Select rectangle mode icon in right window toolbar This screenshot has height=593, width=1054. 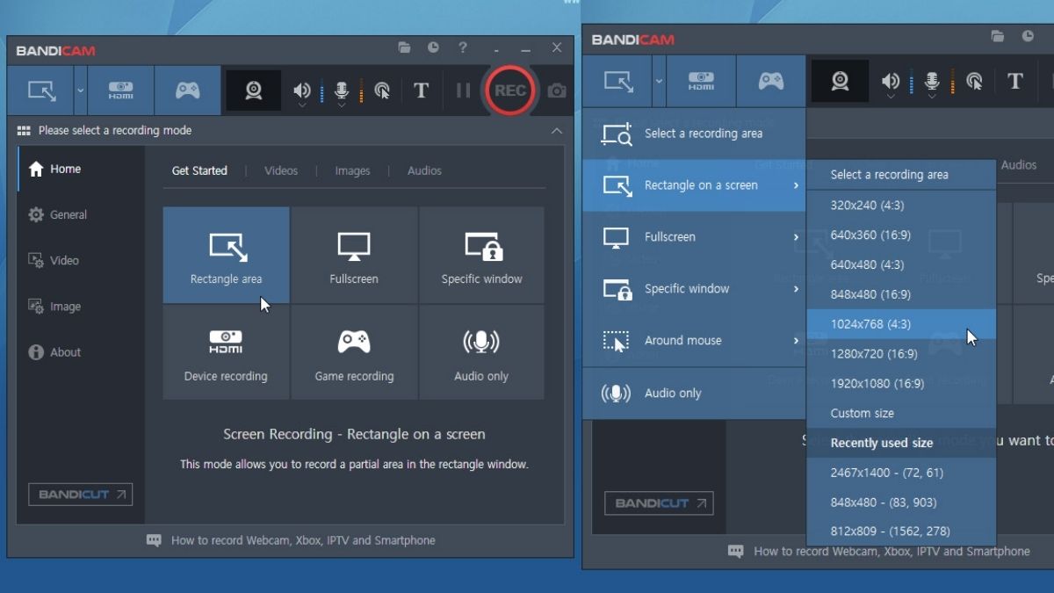pos(618,82)
